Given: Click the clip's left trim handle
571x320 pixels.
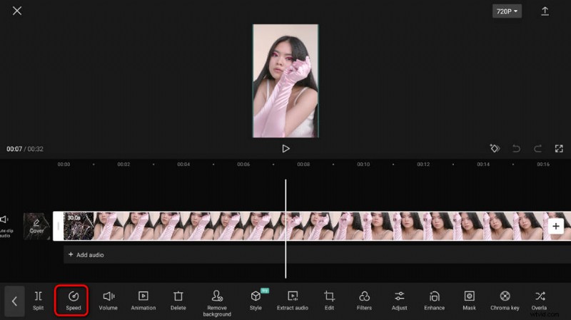Looking at the screenshot, I should point(59,226).
